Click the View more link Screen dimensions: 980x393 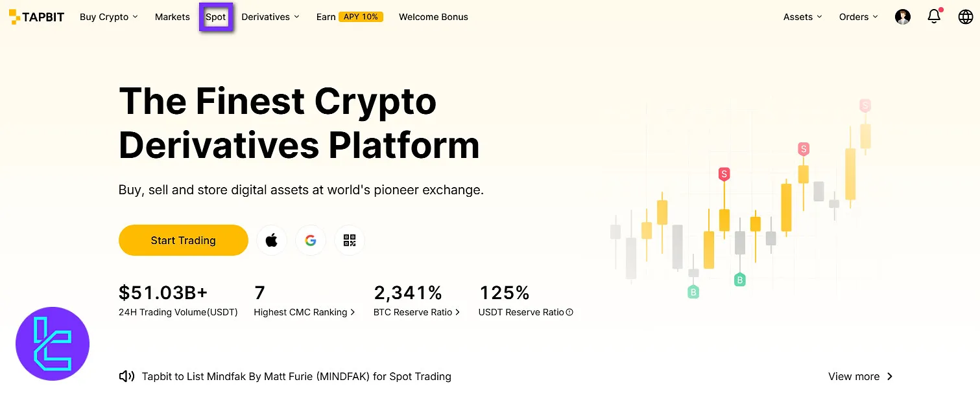860,376
